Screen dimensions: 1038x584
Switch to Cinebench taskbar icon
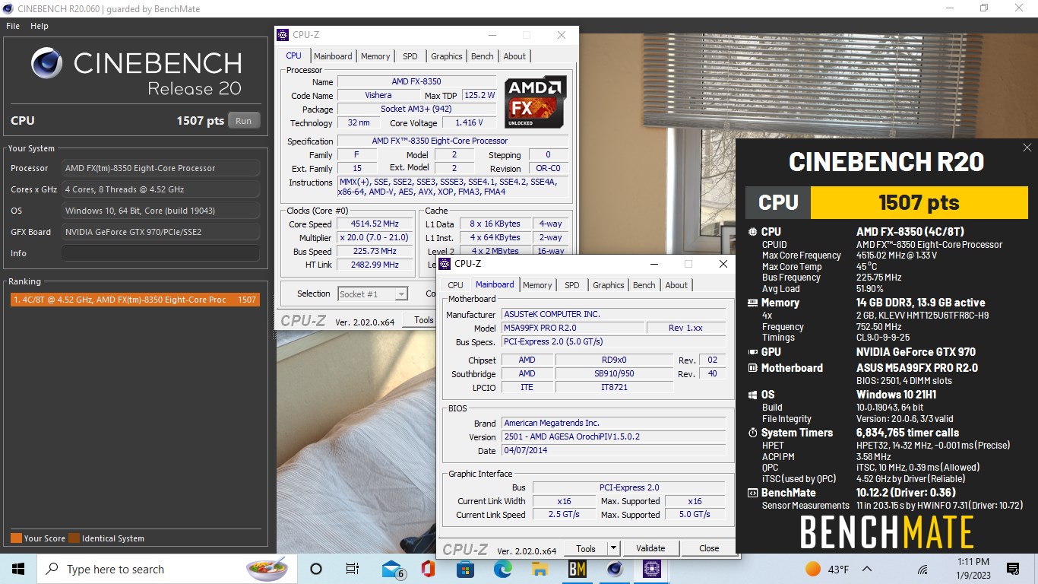point(615,569)
